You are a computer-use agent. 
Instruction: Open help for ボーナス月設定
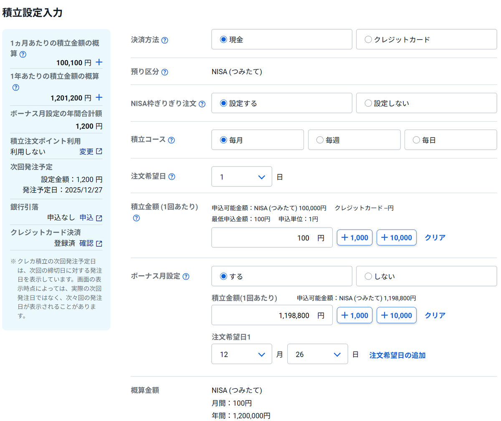187,276
